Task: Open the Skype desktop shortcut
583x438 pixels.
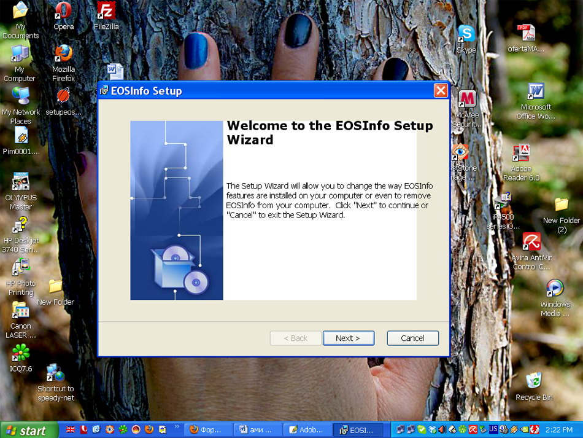Action: point(466,36)
